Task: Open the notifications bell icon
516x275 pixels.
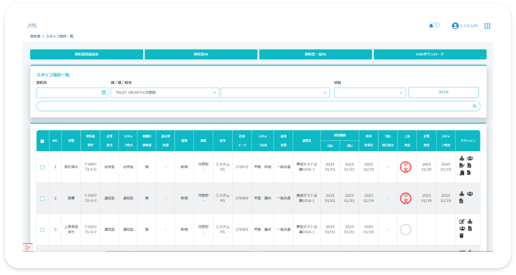Action: 430,26
